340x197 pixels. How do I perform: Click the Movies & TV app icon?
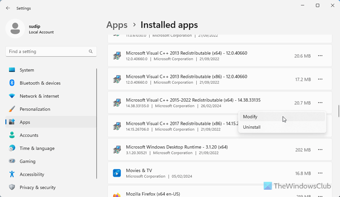117,173
